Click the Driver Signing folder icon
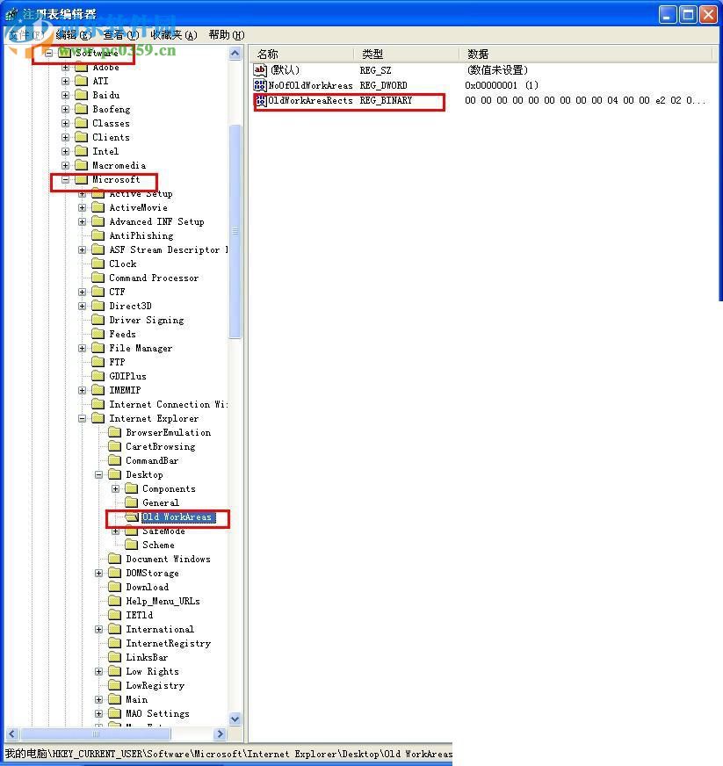This screenshot has width=723, height=766. [x=98, y=320]
